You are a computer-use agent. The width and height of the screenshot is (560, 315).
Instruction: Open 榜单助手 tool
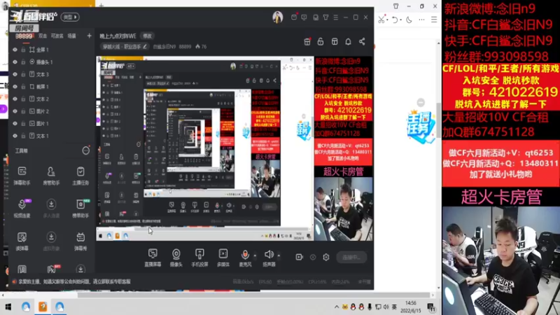click(x=80, y=209)
